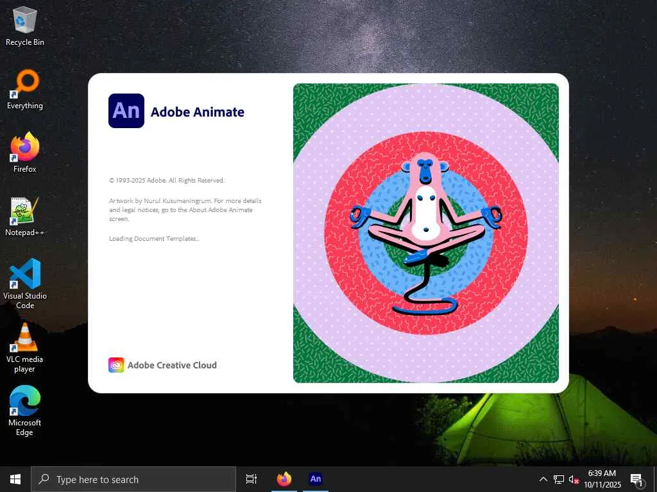
Task: Click the Adobe Animate taskbar button
Action: (x=316, y=479)
